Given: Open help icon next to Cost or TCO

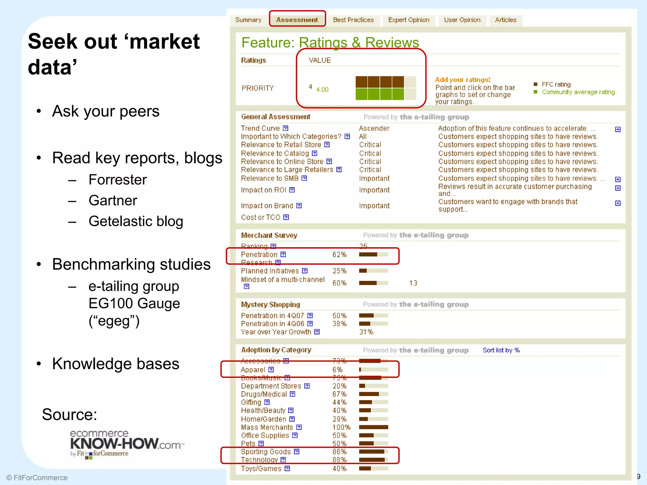Looking at the screenshot, I should point(286,217).
